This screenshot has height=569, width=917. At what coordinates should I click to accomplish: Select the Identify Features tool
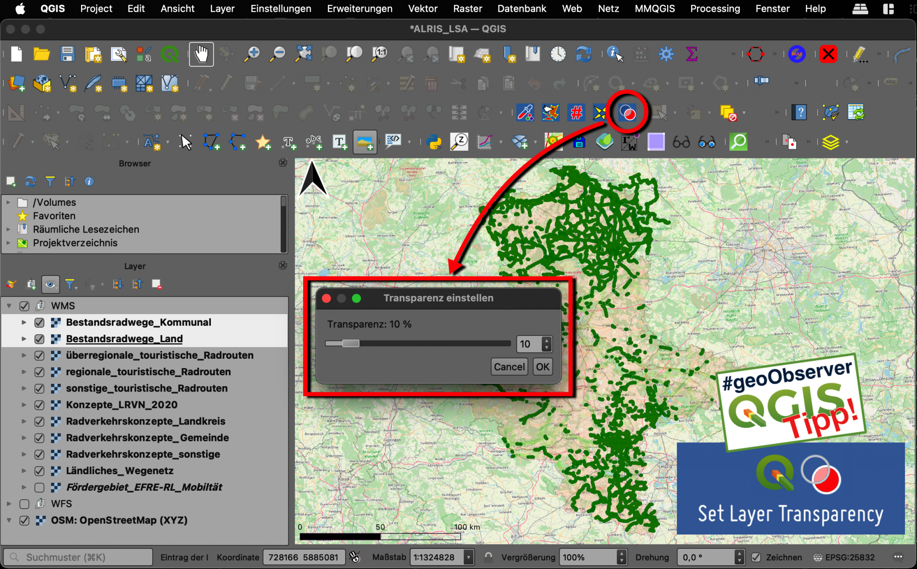coord(614,54)
